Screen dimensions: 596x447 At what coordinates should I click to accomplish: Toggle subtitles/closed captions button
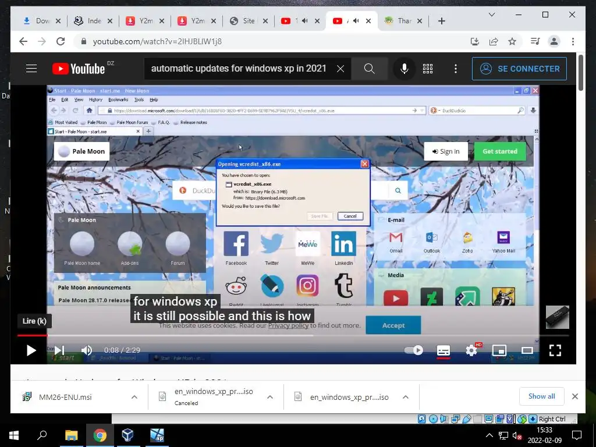click(x=443, y=350)
